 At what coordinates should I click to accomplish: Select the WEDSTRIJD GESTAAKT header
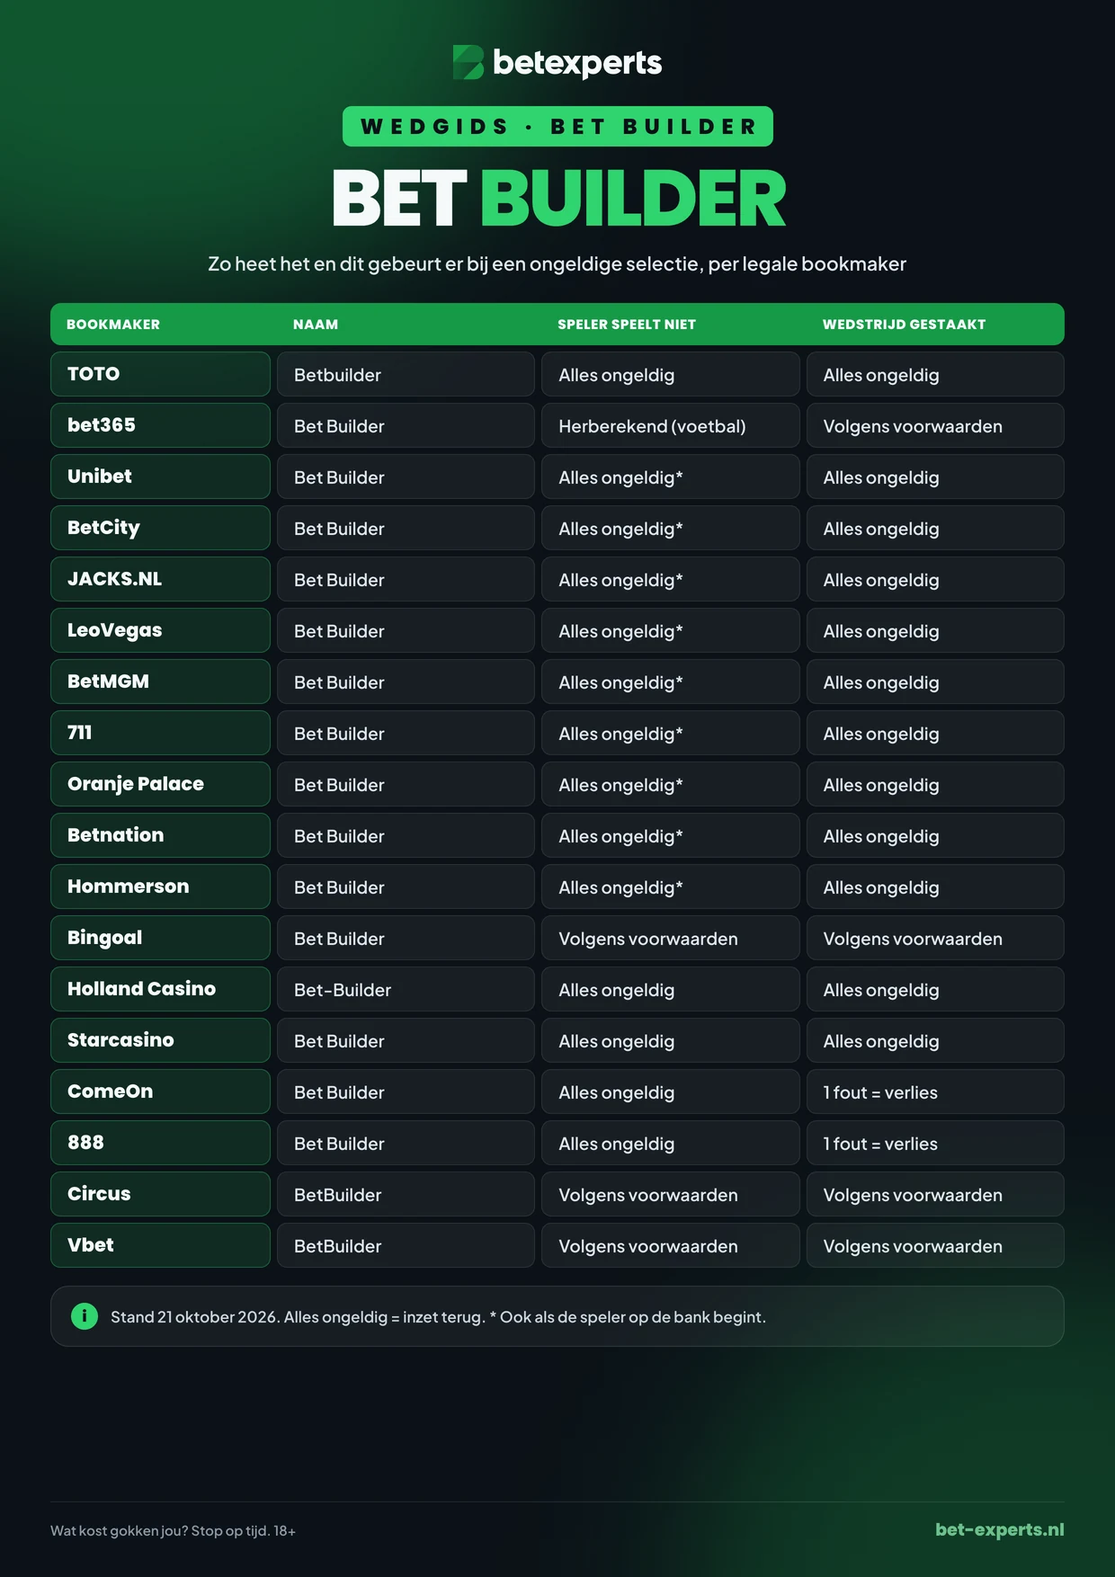tap(904, 325)
